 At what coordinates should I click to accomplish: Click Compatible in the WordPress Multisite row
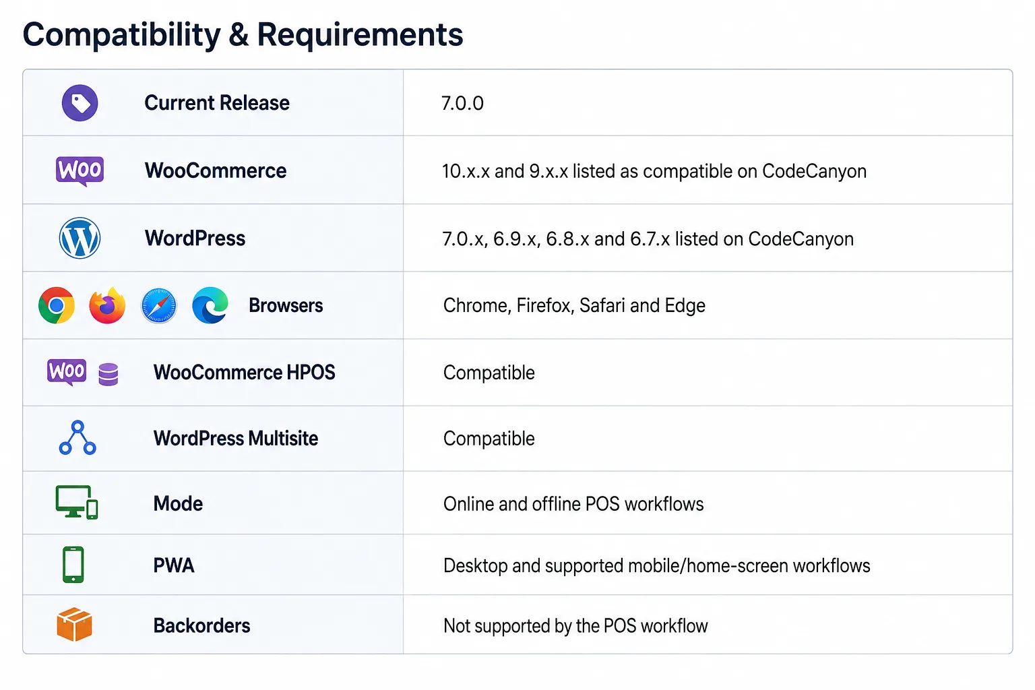point(489,439)
